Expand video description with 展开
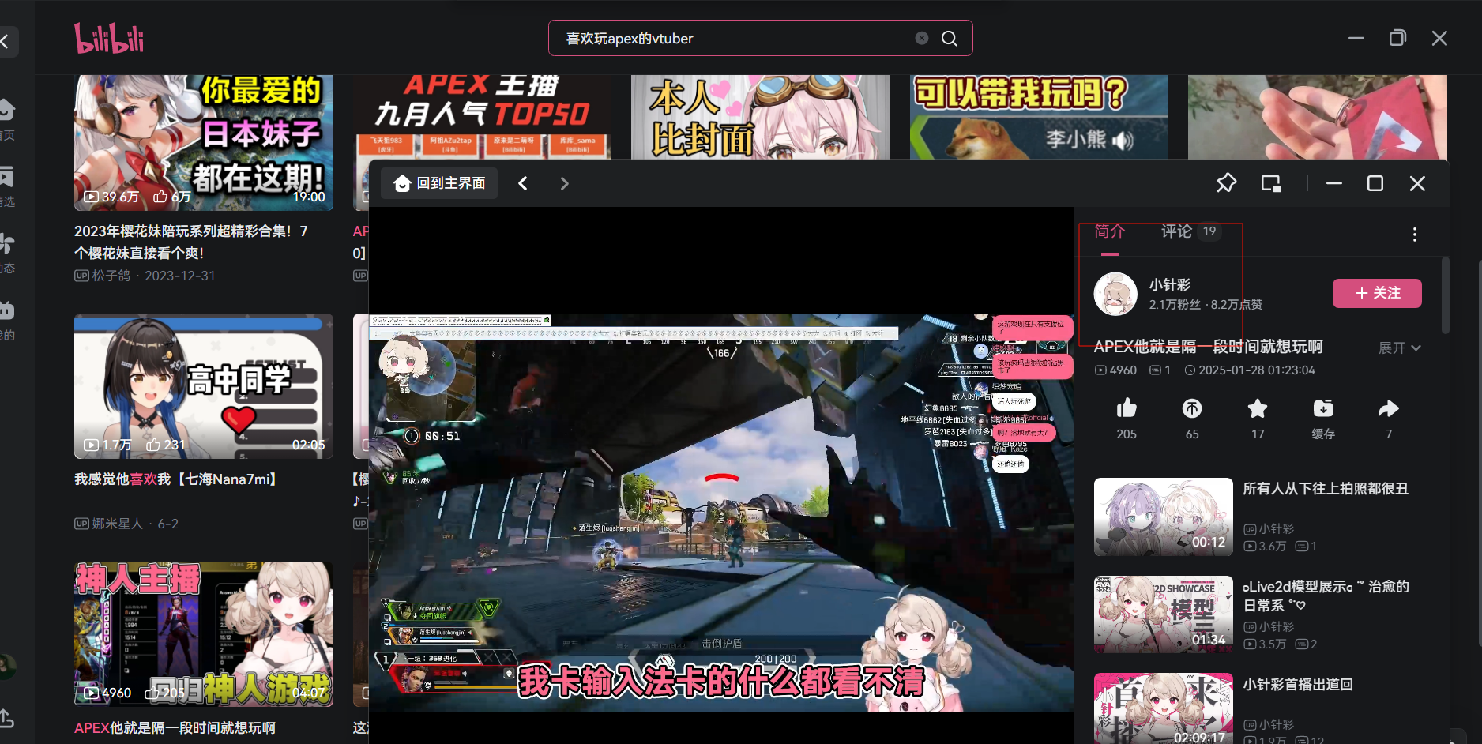1482x744 pixels. point(1399,348)
